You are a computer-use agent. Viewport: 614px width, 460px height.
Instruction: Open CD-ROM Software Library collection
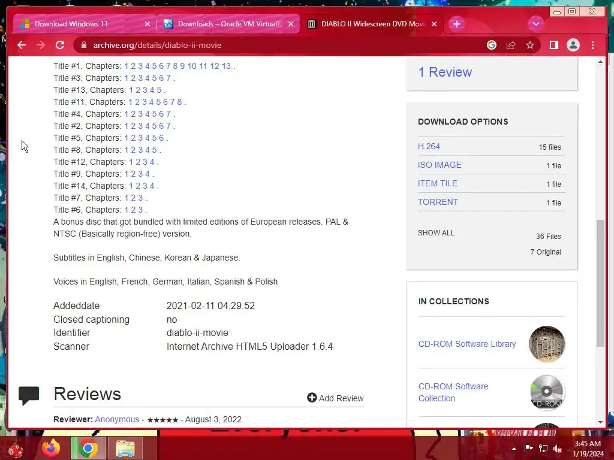pos(467,344)
